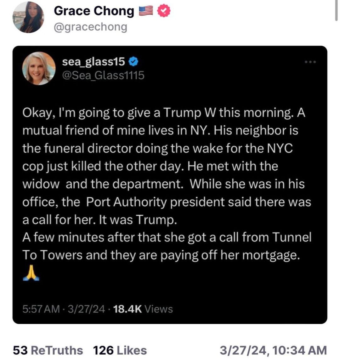Click the red verified badge beside Grace Chong
The width and height of the screenshot is (340, 364).
pyautogui.click(x=164, y=11)
